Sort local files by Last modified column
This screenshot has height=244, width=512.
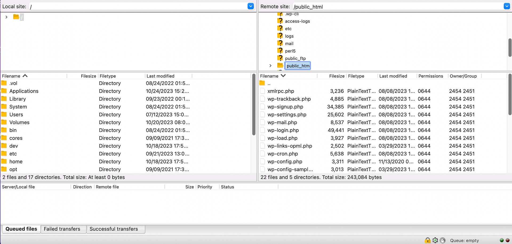160,76
